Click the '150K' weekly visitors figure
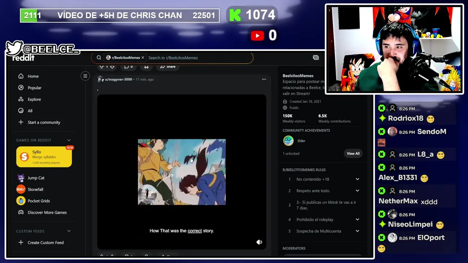Viewport: 468px width, 263px height. 287,116
